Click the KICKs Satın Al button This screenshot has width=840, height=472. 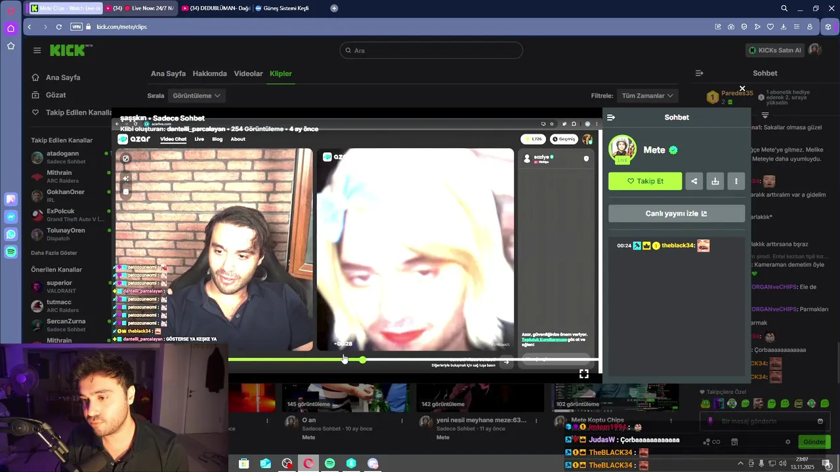[775, 50]
